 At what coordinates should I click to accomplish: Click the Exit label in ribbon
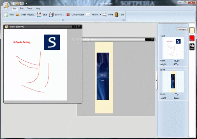pyautogui.click(x=122, y=15)
